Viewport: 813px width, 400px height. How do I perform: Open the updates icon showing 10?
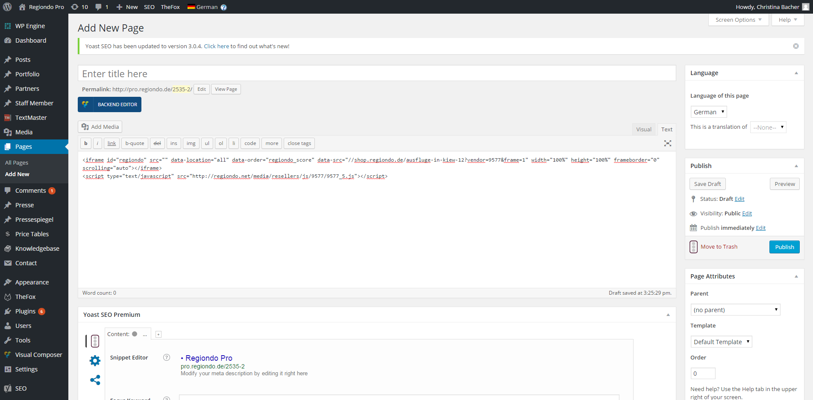click(79, 7)
